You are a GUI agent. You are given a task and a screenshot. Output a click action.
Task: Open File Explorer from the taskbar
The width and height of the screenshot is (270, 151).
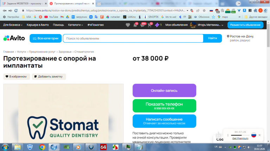tap(18, 147)
